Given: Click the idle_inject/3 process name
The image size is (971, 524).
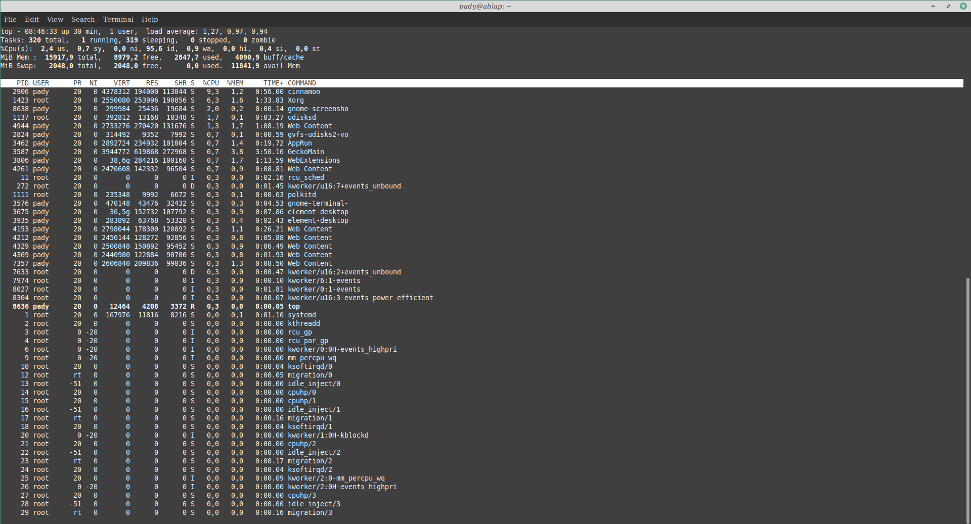Looking at the screenshot, I should (x=314, y=504).
